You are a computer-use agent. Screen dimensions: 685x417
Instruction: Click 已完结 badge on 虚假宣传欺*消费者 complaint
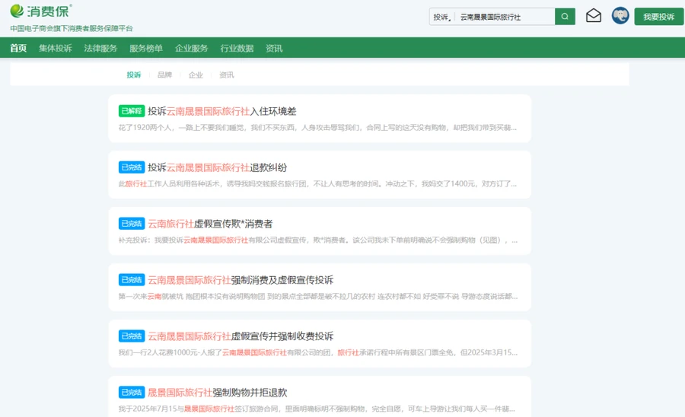click(132, 224)
